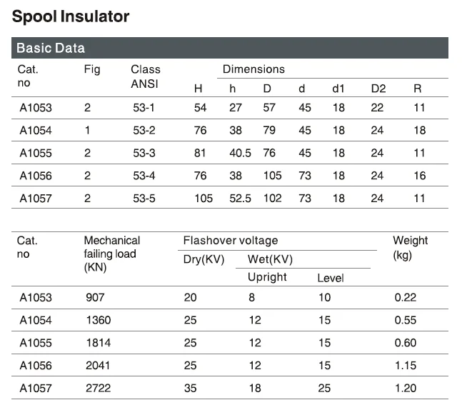Click class value 53-2
The image size is (462, 405).
145,130
